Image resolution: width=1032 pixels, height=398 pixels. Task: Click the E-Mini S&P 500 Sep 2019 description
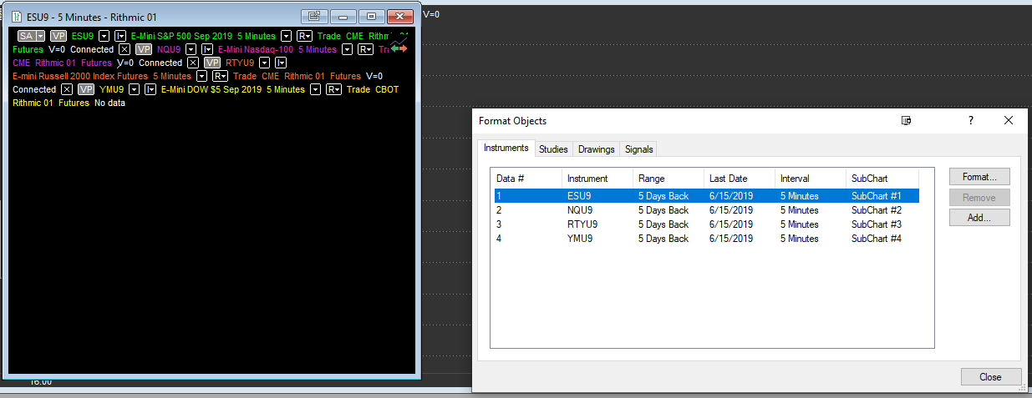[x=181, y=36]
